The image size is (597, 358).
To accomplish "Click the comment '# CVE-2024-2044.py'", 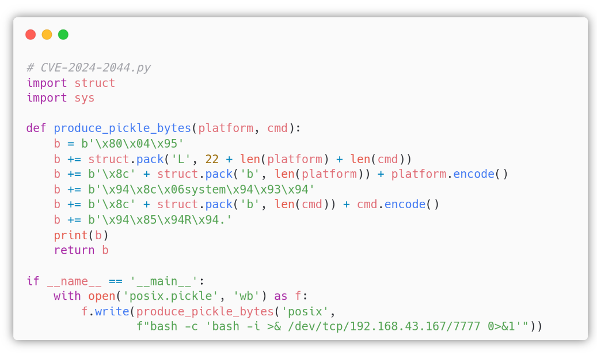I will (x=89, y=67).
